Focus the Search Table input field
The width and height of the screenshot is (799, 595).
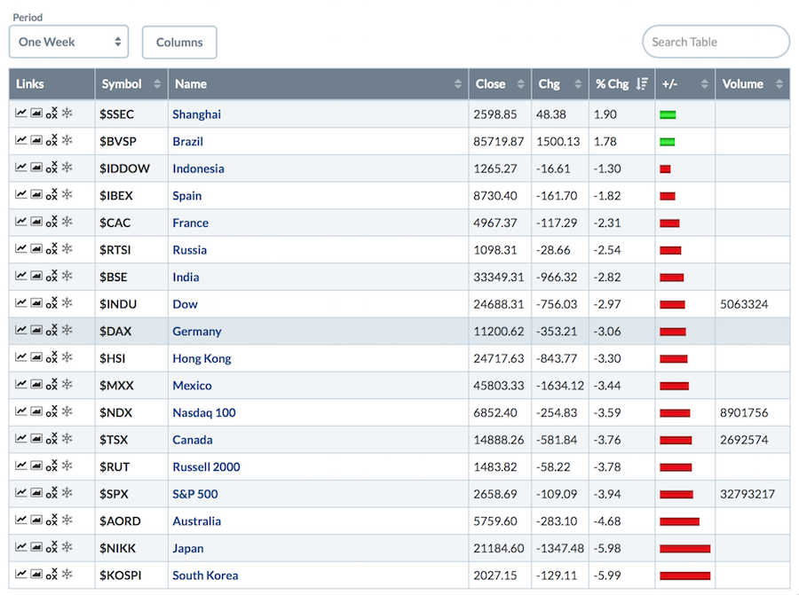click(x=716, y=42)
